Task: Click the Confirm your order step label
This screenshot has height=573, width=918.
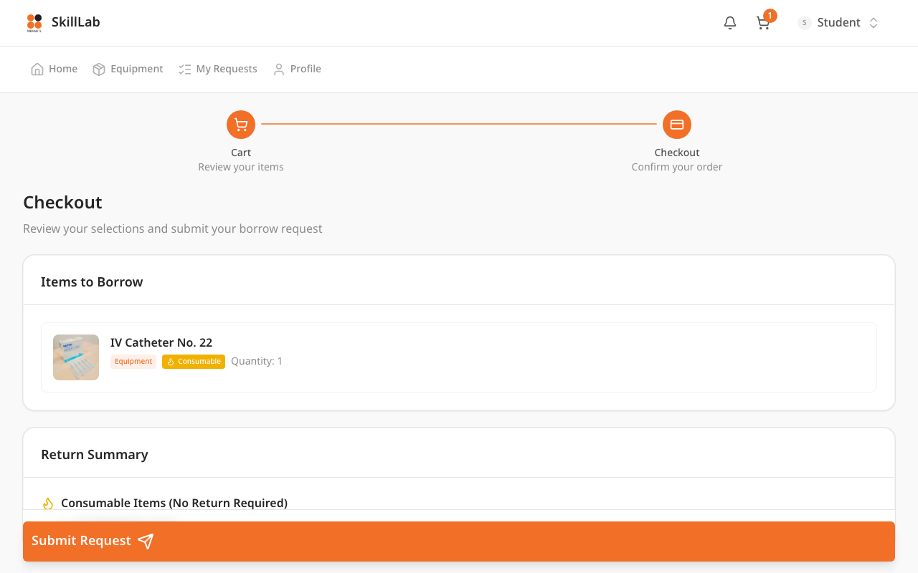Action: [677, 167]
